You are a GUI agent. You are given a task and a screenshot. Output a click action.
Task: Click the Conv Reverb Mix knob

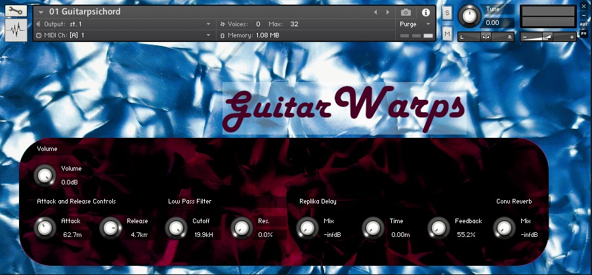[x=505, y=228]
